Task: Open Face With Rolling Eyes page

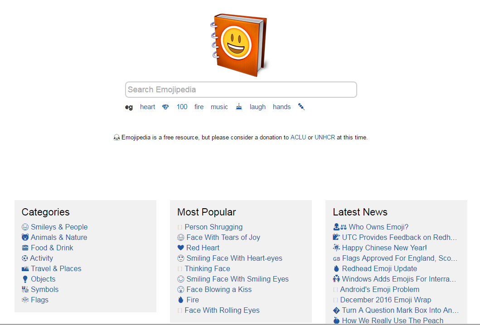Action: (x=222, y=311)
